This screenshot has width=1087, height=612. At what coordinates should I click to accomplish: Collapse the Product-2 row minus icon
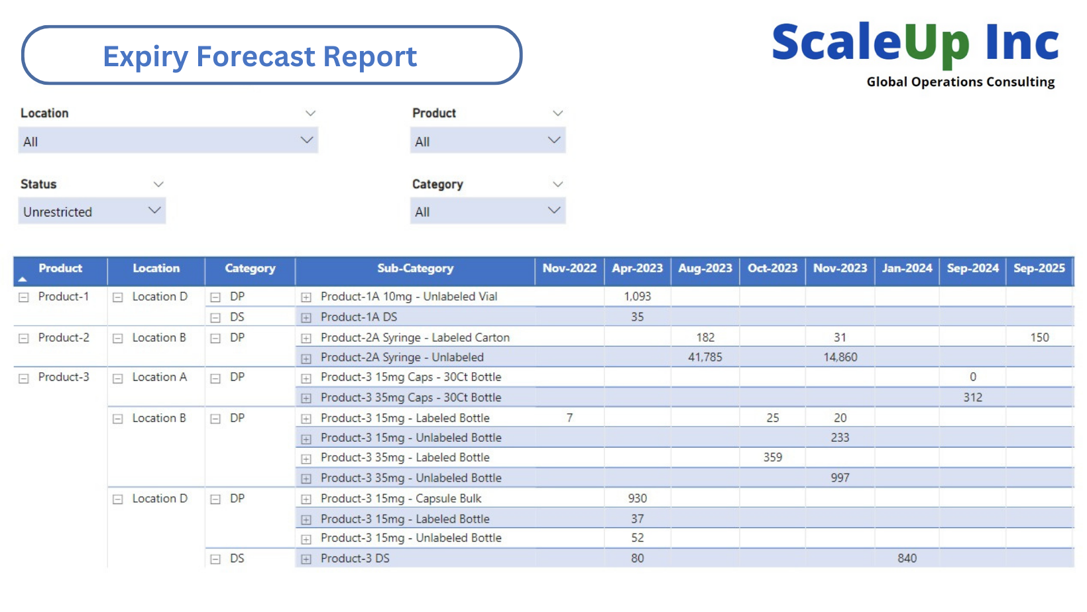tap(23, 337)
